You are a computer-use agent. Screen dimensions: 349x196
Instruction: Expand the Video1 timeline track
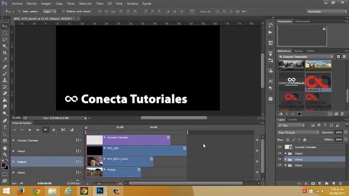(x=13, y=173)
